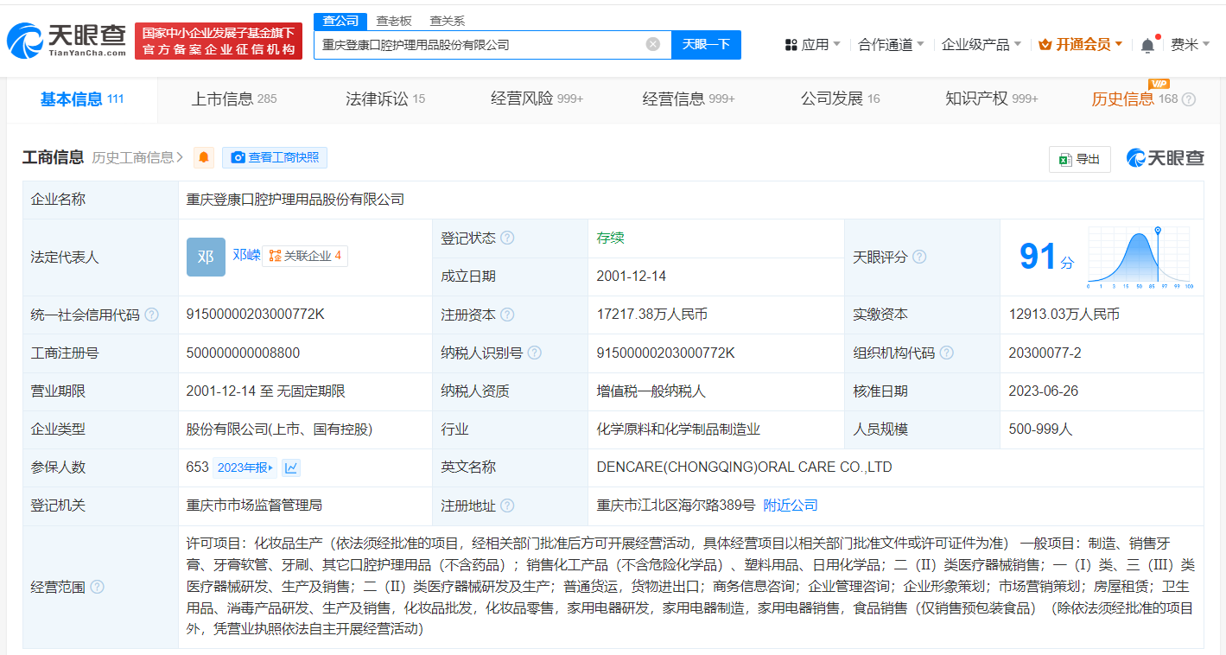Open the 附近公司 link
This screenshot has width=1226, height=655.
pyautogui.click(x=790, y=506)
